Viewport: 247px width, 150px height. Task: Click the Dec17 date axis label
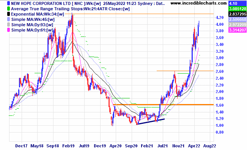tap(21, 146)
